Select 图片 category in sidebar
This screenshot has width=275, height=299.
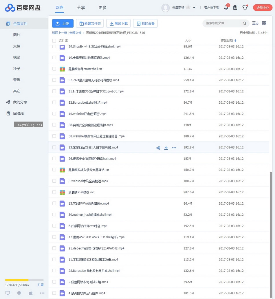coord(16,35)
